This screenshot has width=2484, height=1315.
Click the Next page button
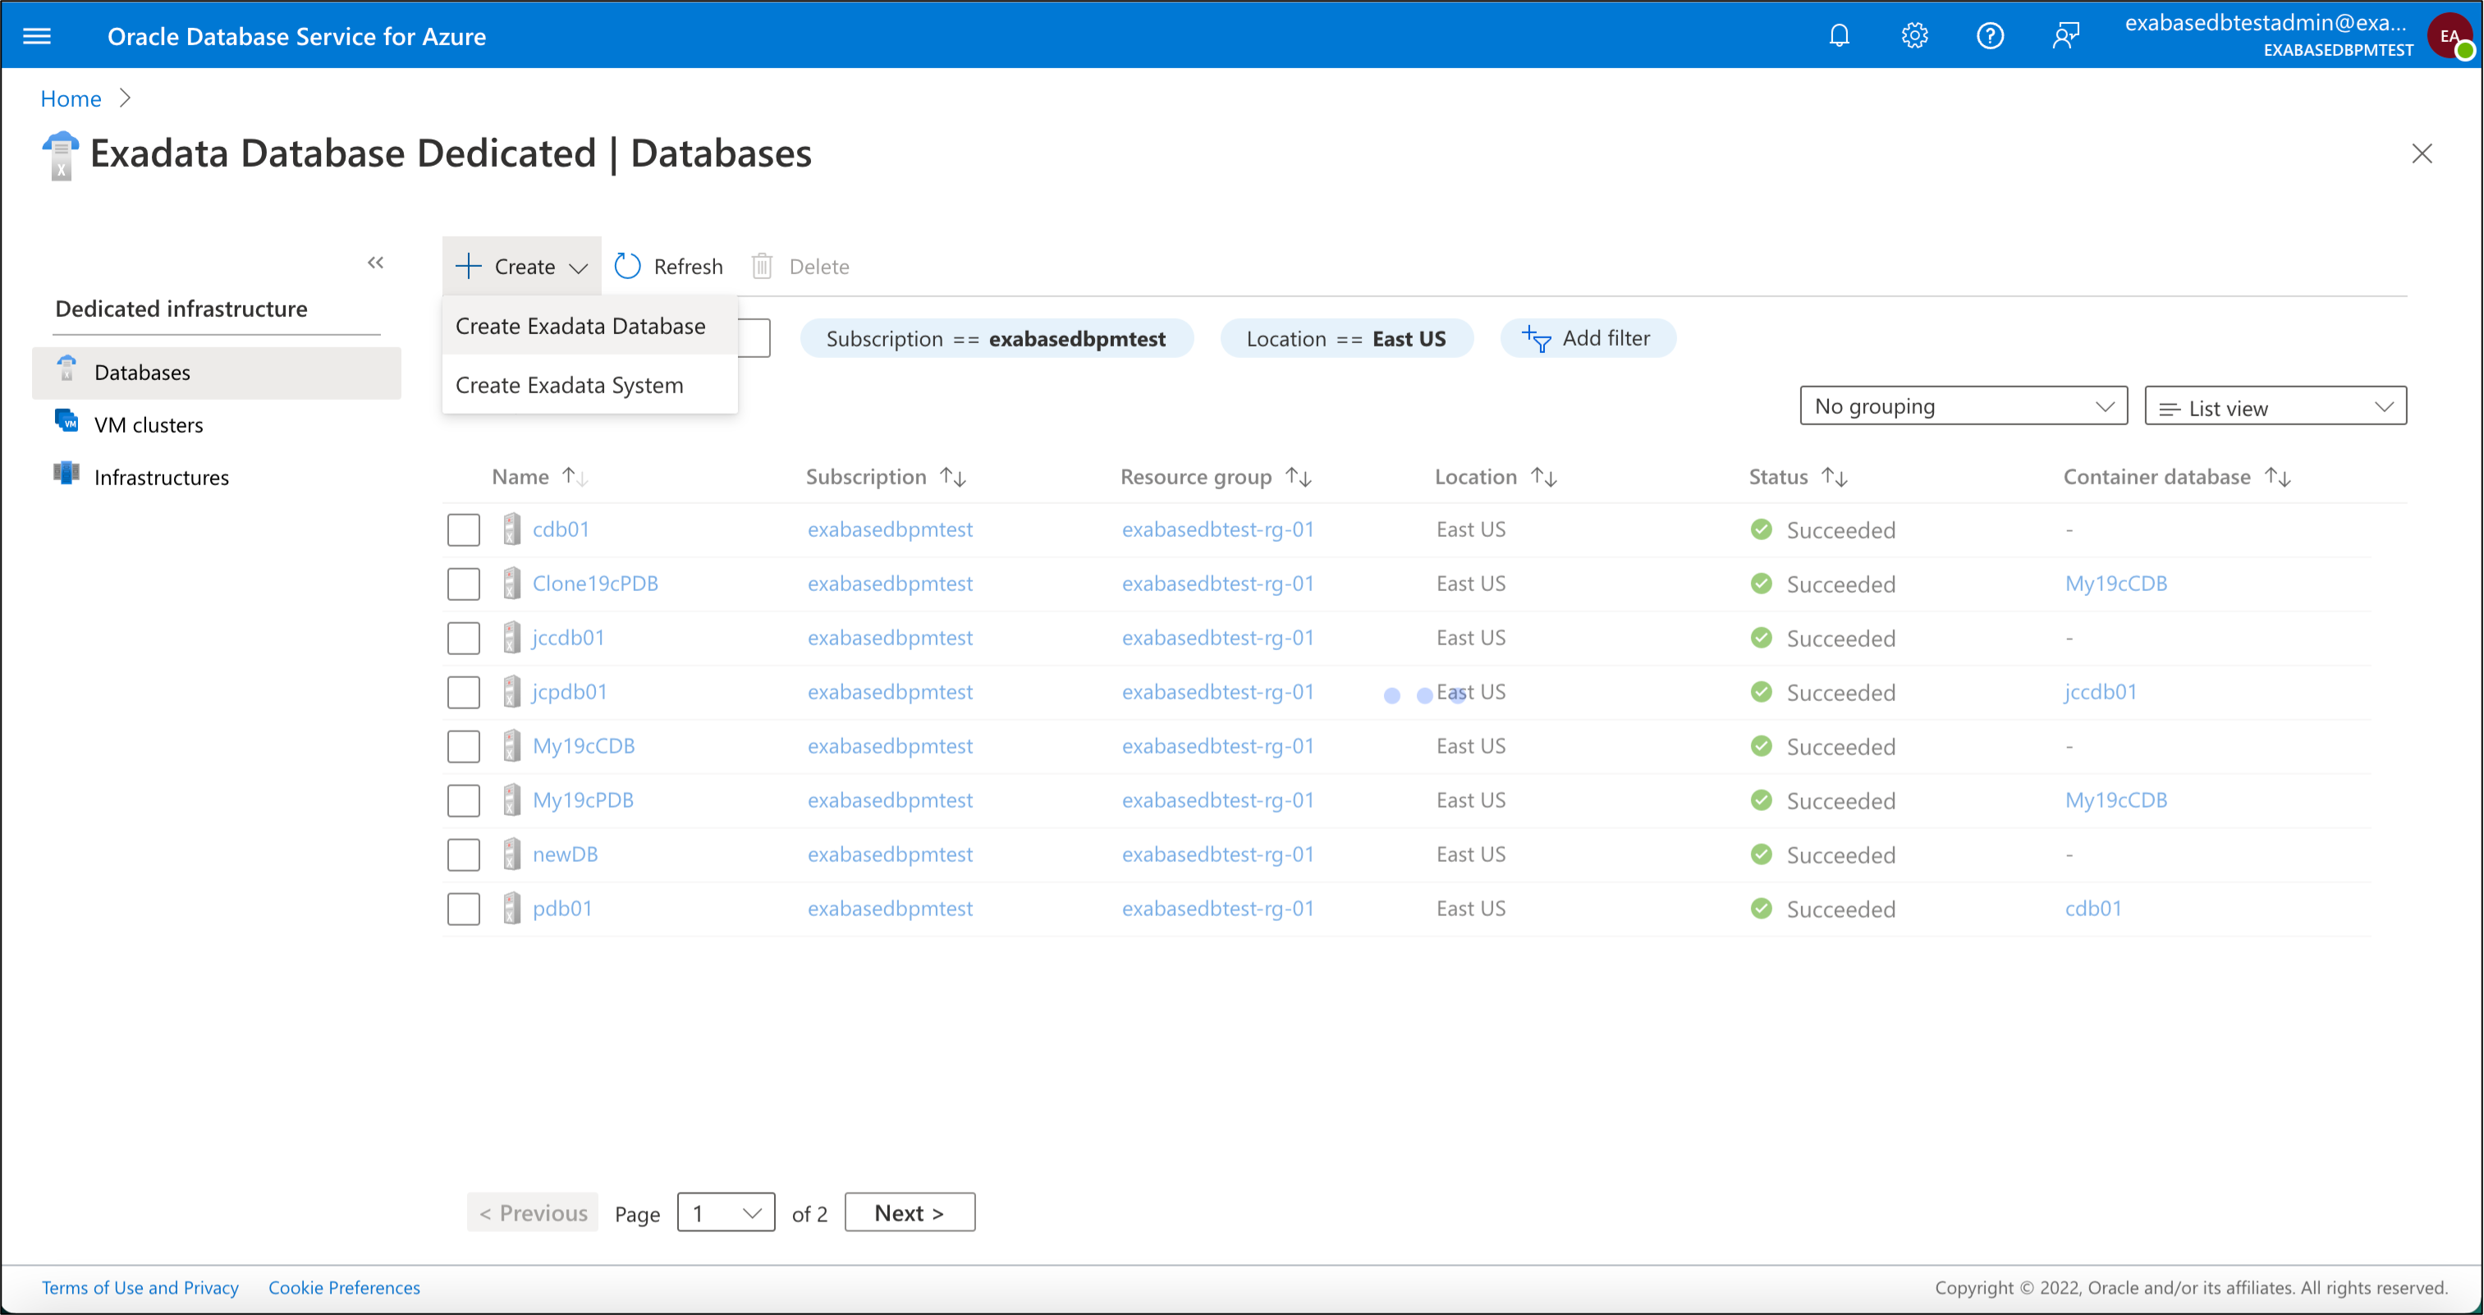[x=910, y=1212]
